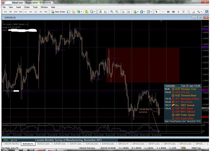Switch to EURGBP,Daily chart tab
211x151 pixels.
tap(60, 144)
